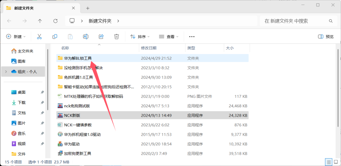Unpin 音乐 from quick access

pyautogui.click(x=42, y=133)
